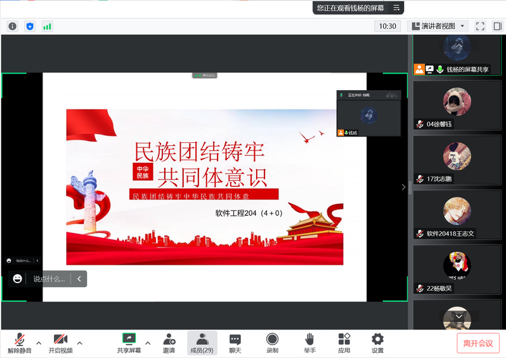Start screen sharing with 共享屏幕
This screenshot has width=506, height=358.
pos(129,343)
